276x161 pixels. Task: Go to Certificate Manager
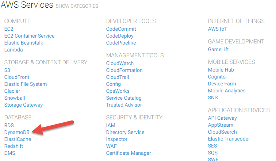coord(129,153)
